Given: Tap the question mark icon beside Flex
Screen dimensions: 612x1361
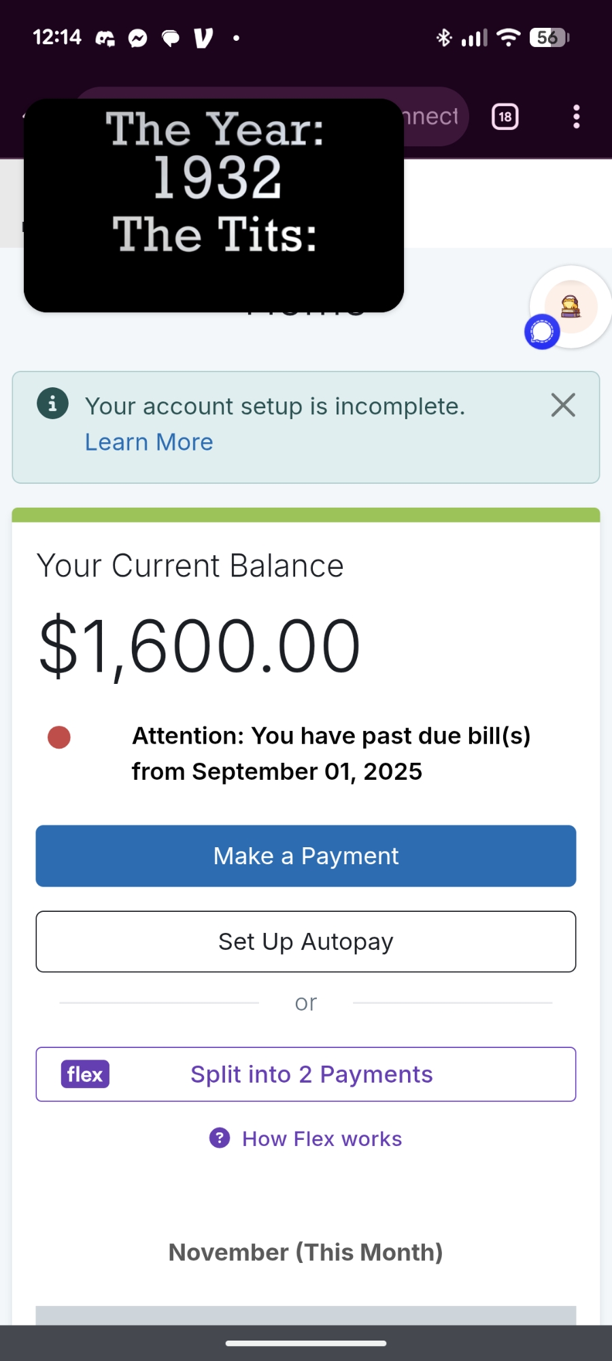Looking at the screenshot, I should point(220,1138).
